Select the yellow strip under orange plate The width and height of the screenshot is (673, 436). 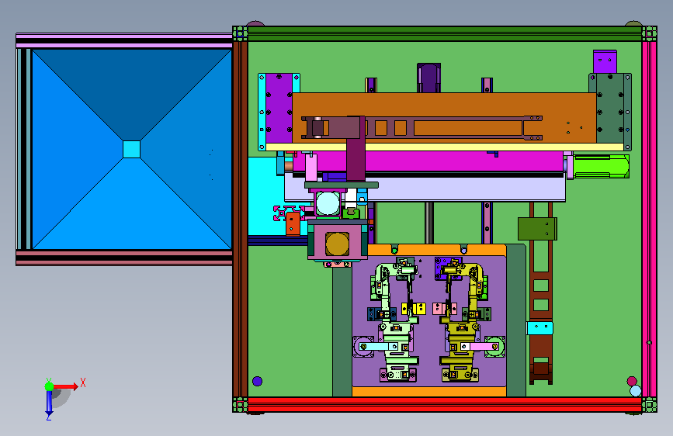tap(445, 147)
